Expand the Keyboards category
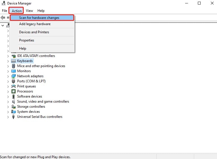 coord(8,61)
